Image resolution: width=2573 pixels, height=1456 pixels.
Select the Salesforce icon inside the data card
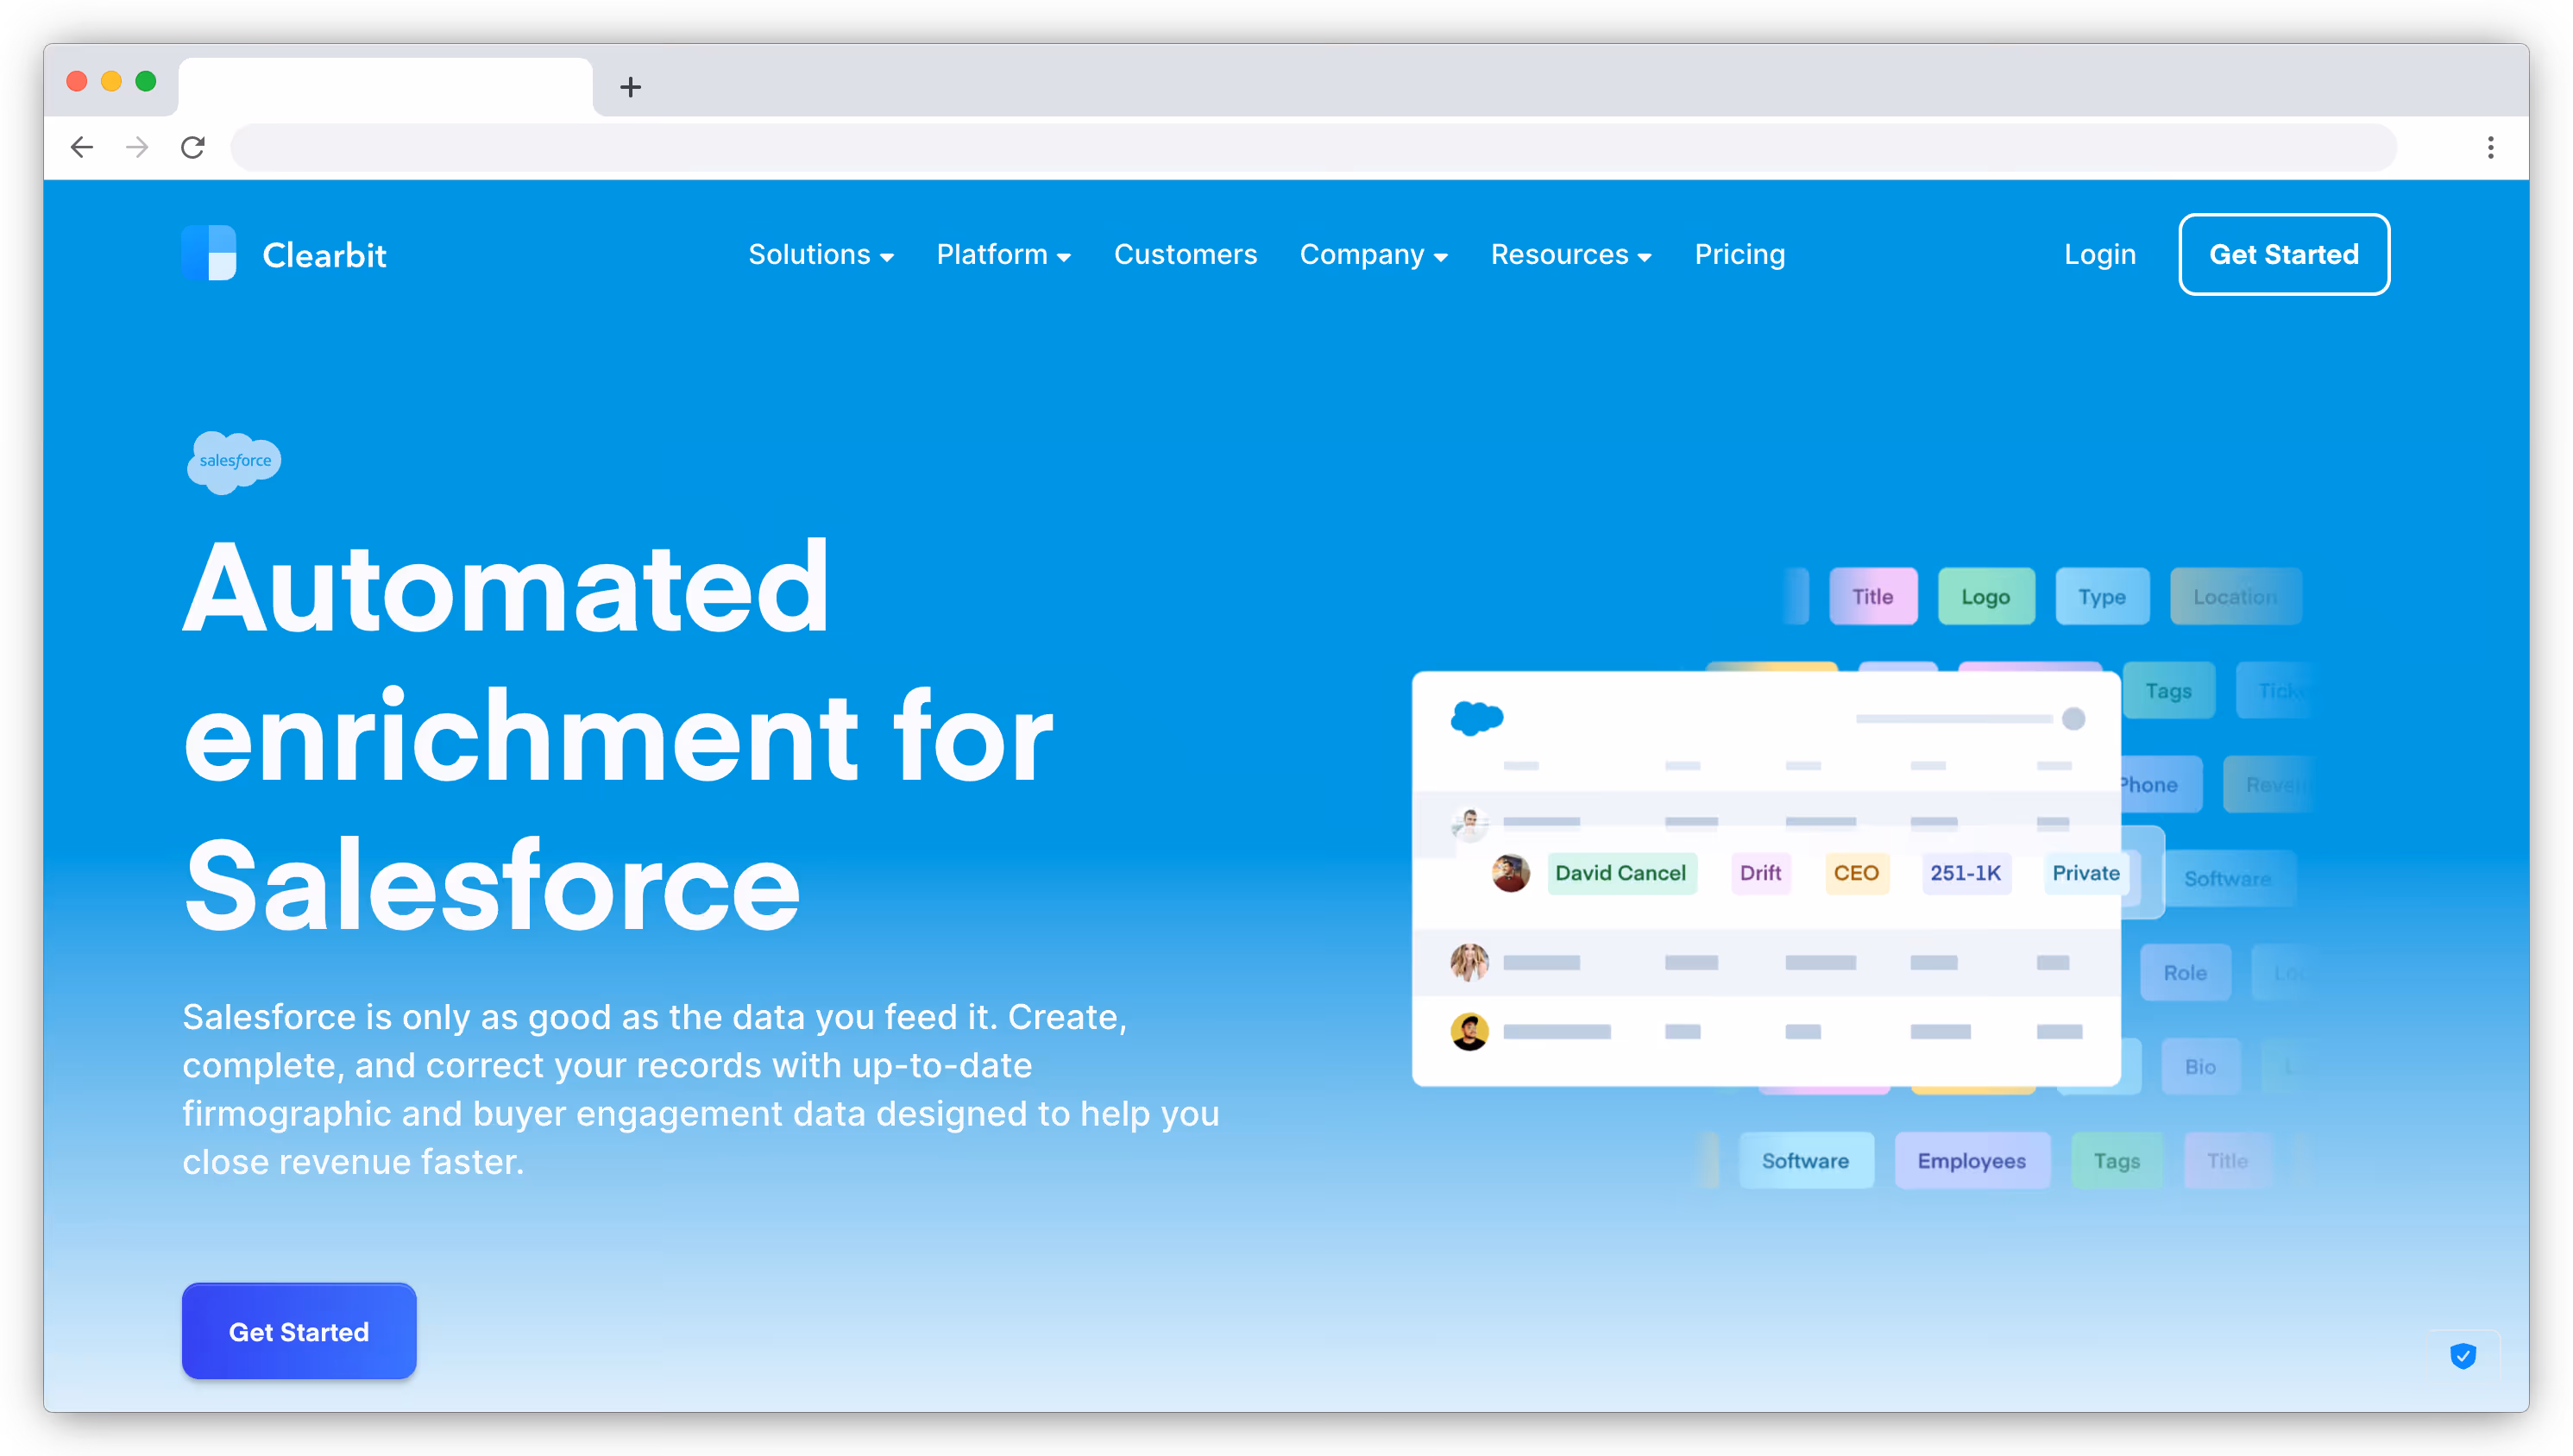pos(1478,718)
